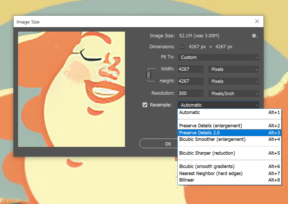The image size is (288, 204).
Task: Open the Dimensions unit dropdown arrow
Action: 182,47
